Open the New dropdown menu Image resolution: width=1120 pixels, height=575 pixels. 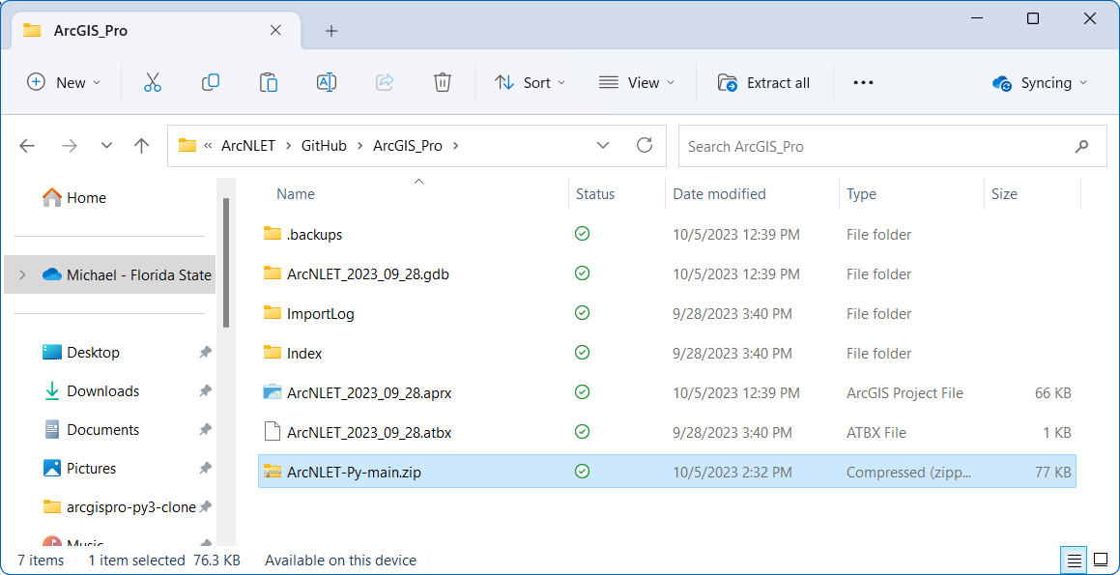coord(64,83)
